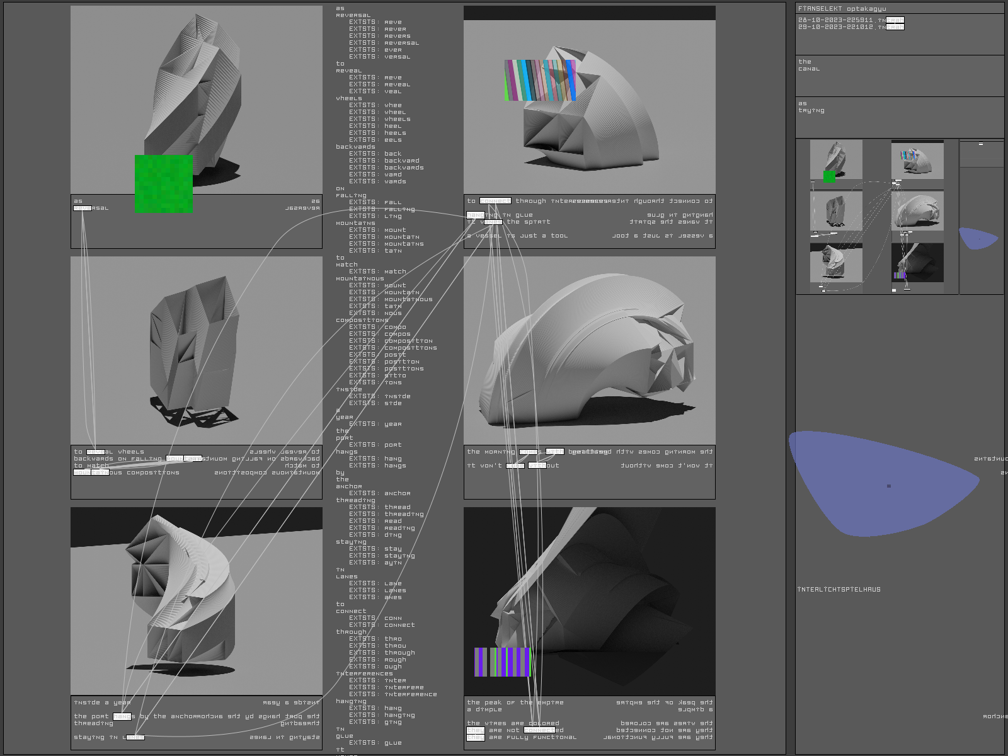The width and height of the screenshot is (1008, 756).
Task: Select the highlighted word 'connect' in the top-right text
Action: tap(495, 201)
